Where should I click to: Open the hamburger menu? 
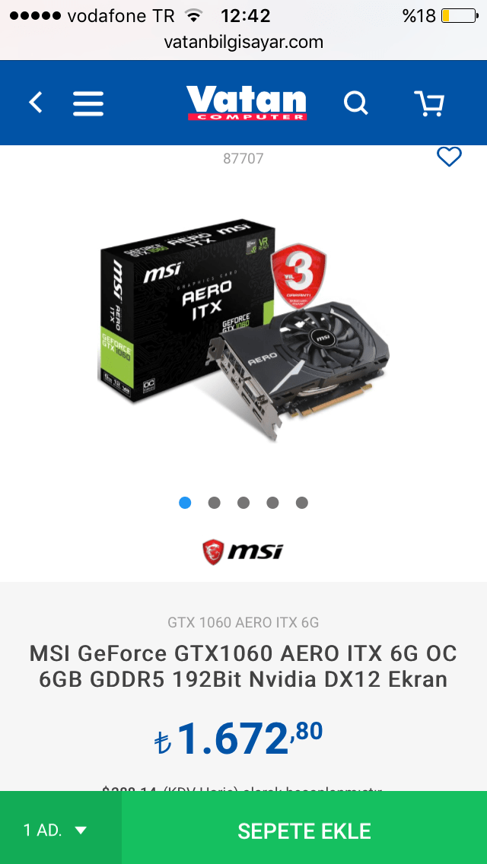tap(88, 103)
